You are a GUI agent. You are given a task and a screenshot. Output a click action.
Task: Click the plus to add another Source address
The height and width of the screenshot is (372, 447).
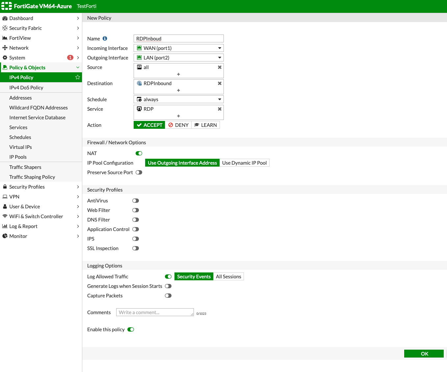point(178,74)
